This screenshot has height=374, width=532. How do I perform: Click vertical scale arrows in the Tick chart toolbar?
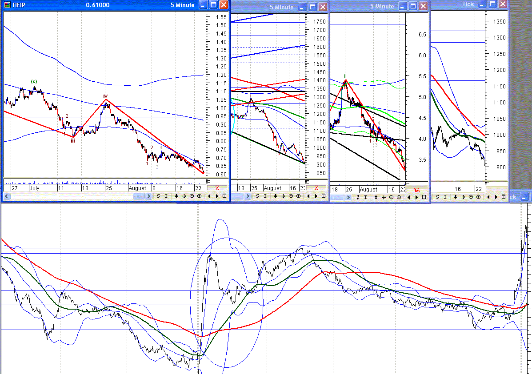(456, 197)
